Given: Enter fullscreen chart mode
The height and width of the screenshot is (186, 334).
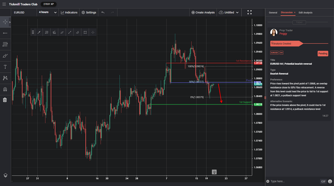Looking at the screenshot, I should click(250, 12).
